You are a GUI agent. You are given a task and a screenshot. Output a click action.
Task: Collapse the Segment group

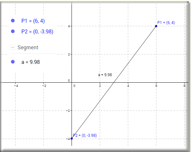[13, 47]
